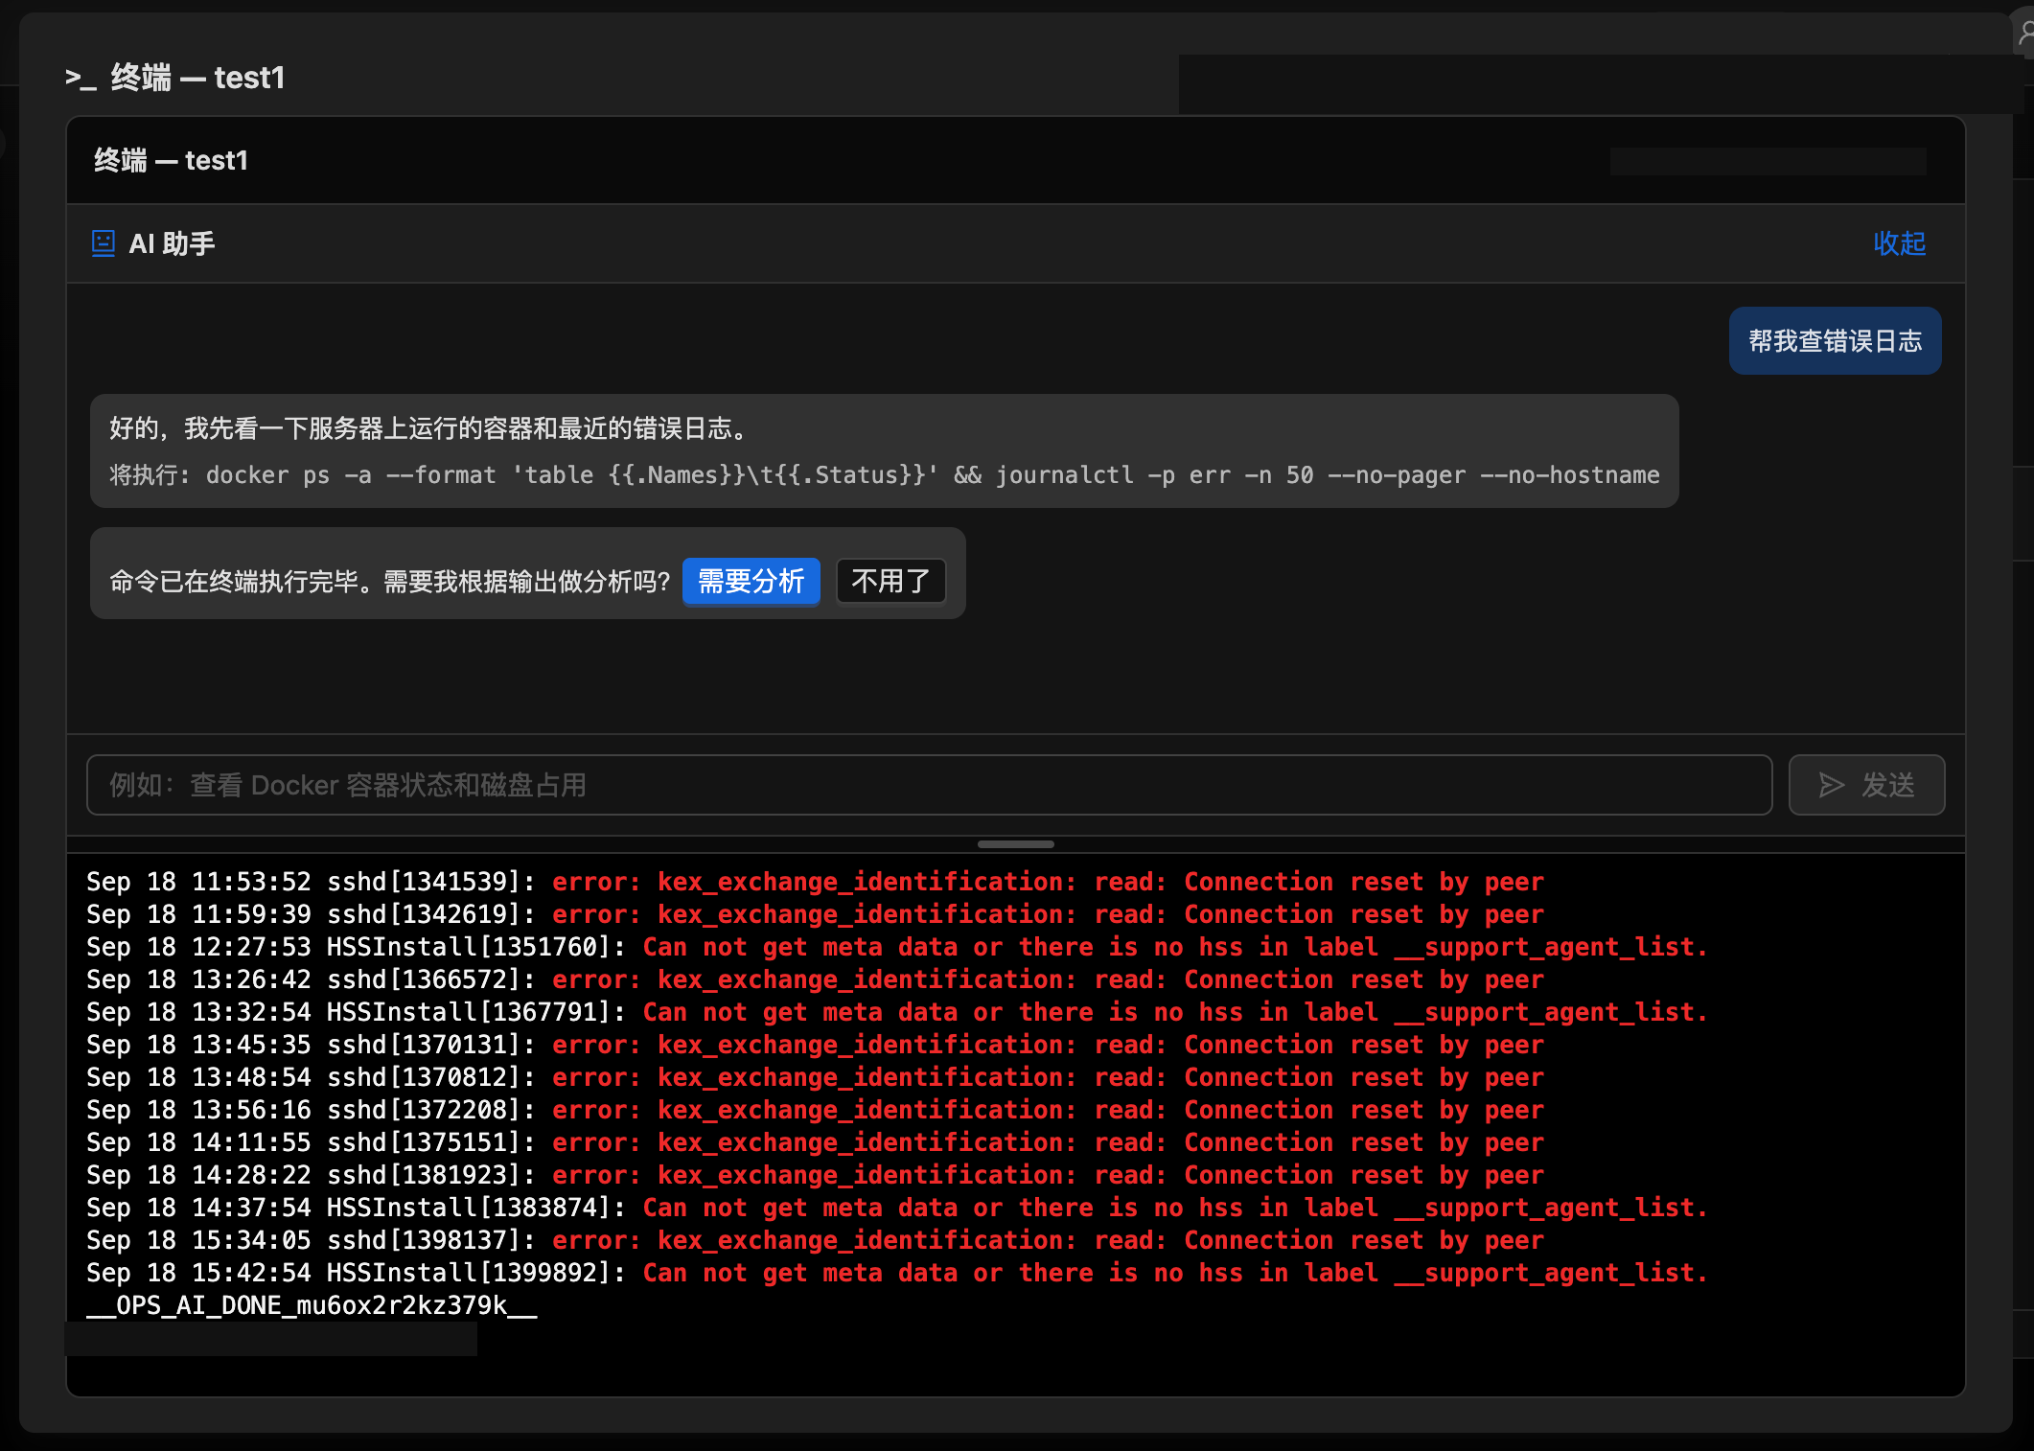Click the AI assistant robot icon
The width and height of the screenshot is (2034, 1451).
(103, 243)
